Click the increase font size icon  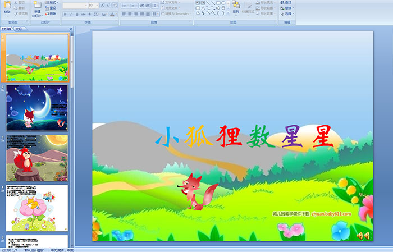pyautogui.click(x=102, y=5)
